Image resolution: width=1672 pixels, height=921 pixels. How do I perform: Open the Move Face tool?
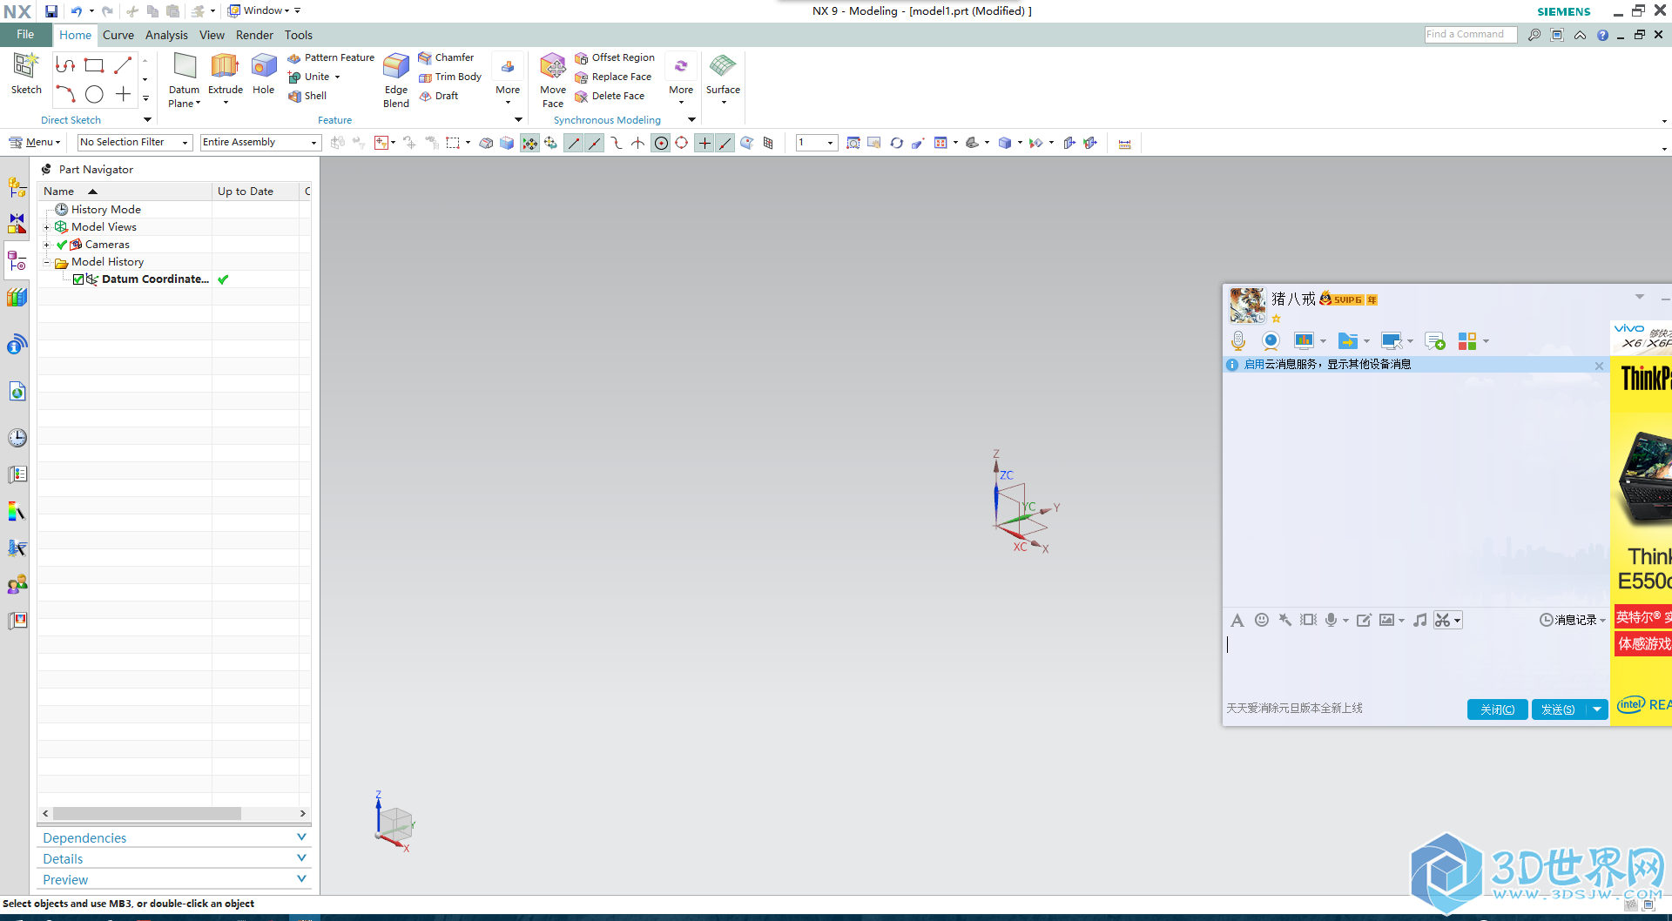pyautogui.click(x=553, y=80)
